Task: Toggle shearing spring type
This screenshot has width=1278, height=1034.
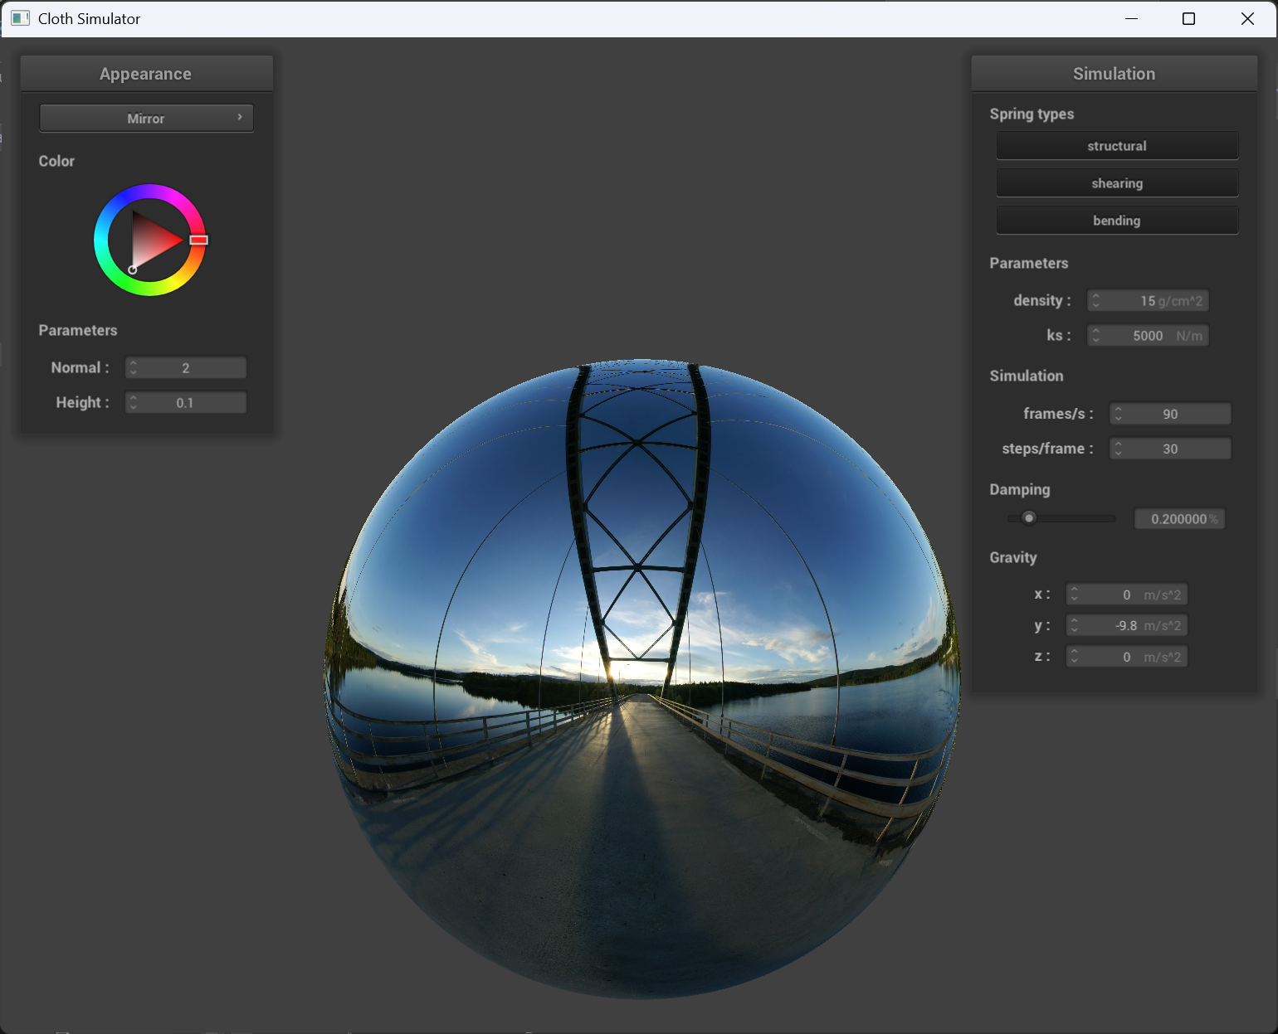Action: coord(1117,183)
